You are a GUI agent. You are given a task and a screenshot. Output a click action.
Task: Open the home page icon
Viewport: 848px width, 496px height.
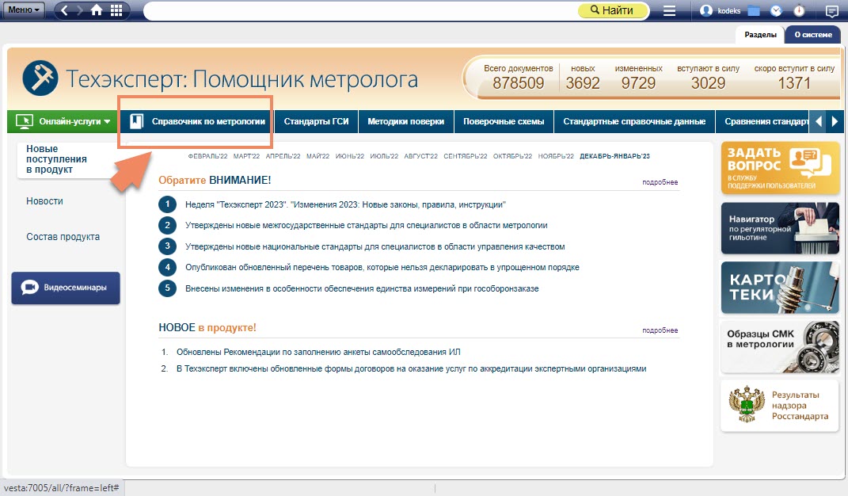[97, 10]
